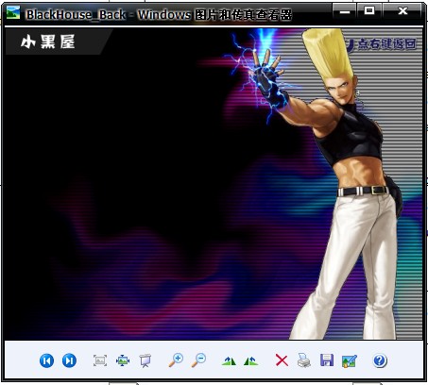Screen dimensions: 428x385
Task: Print the current image
Action: (304, 360)
